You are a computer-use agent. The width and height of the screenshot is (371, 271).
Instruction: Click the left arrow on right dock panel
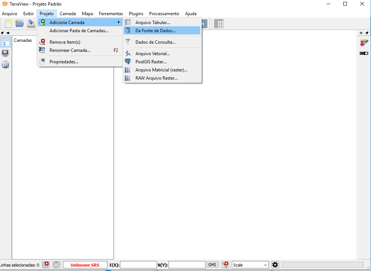[361, 33]
